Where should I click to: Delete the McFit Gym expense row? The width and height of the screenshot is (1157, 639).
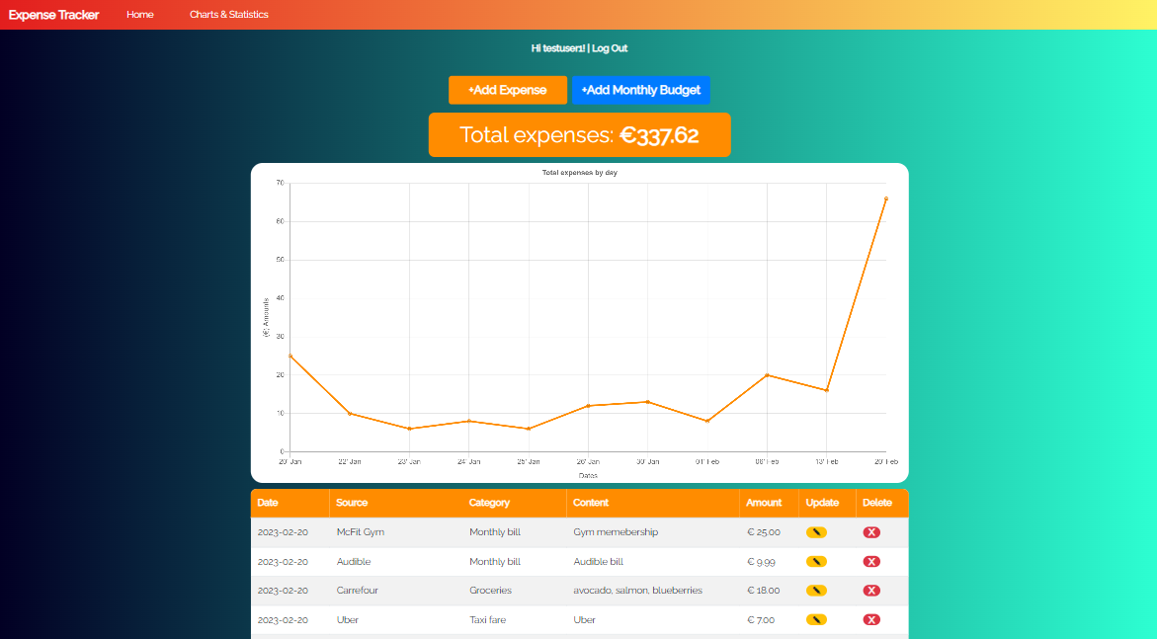coord(871,532)
